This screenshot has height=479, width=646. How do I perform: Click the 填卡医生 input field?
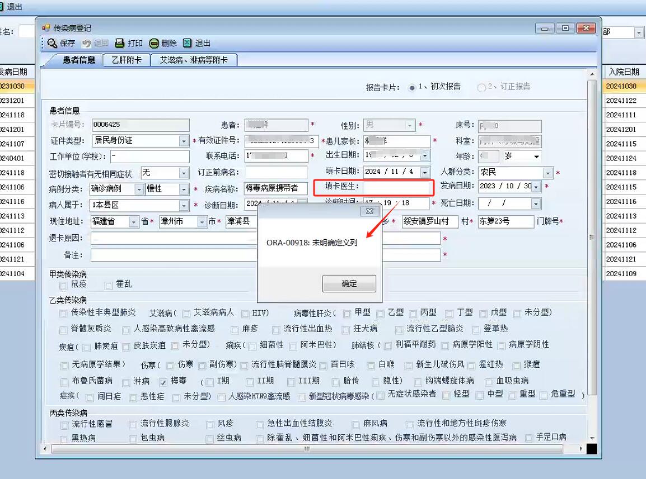click(x=396, y=187)
